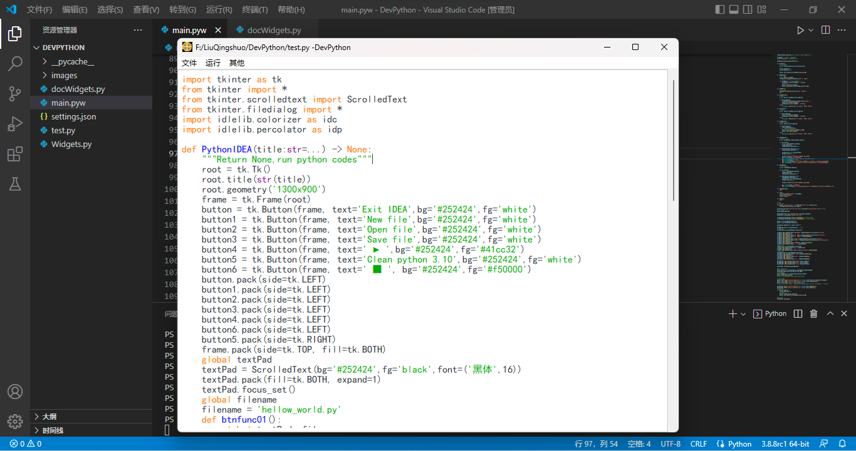This screenshot has height=451, width=856.
Task: Click inside the test.py code text area
Action: (x=424, y=249)
